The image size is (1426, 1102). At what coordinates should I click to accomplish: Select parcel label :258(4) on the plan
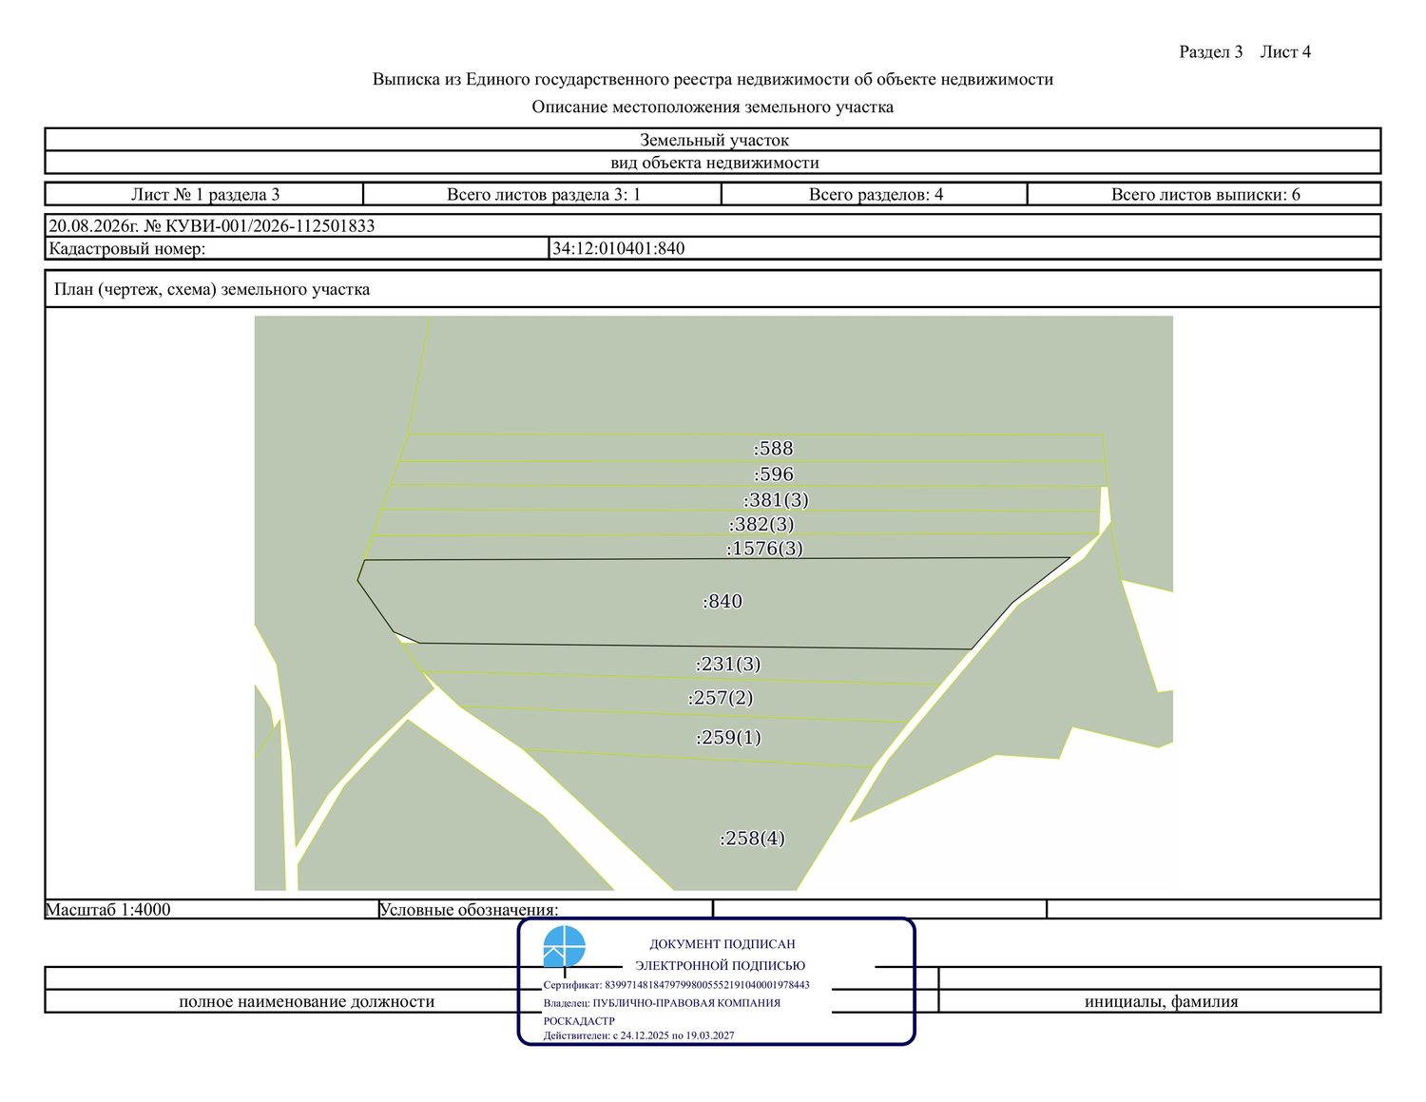(x=752, y=839)
